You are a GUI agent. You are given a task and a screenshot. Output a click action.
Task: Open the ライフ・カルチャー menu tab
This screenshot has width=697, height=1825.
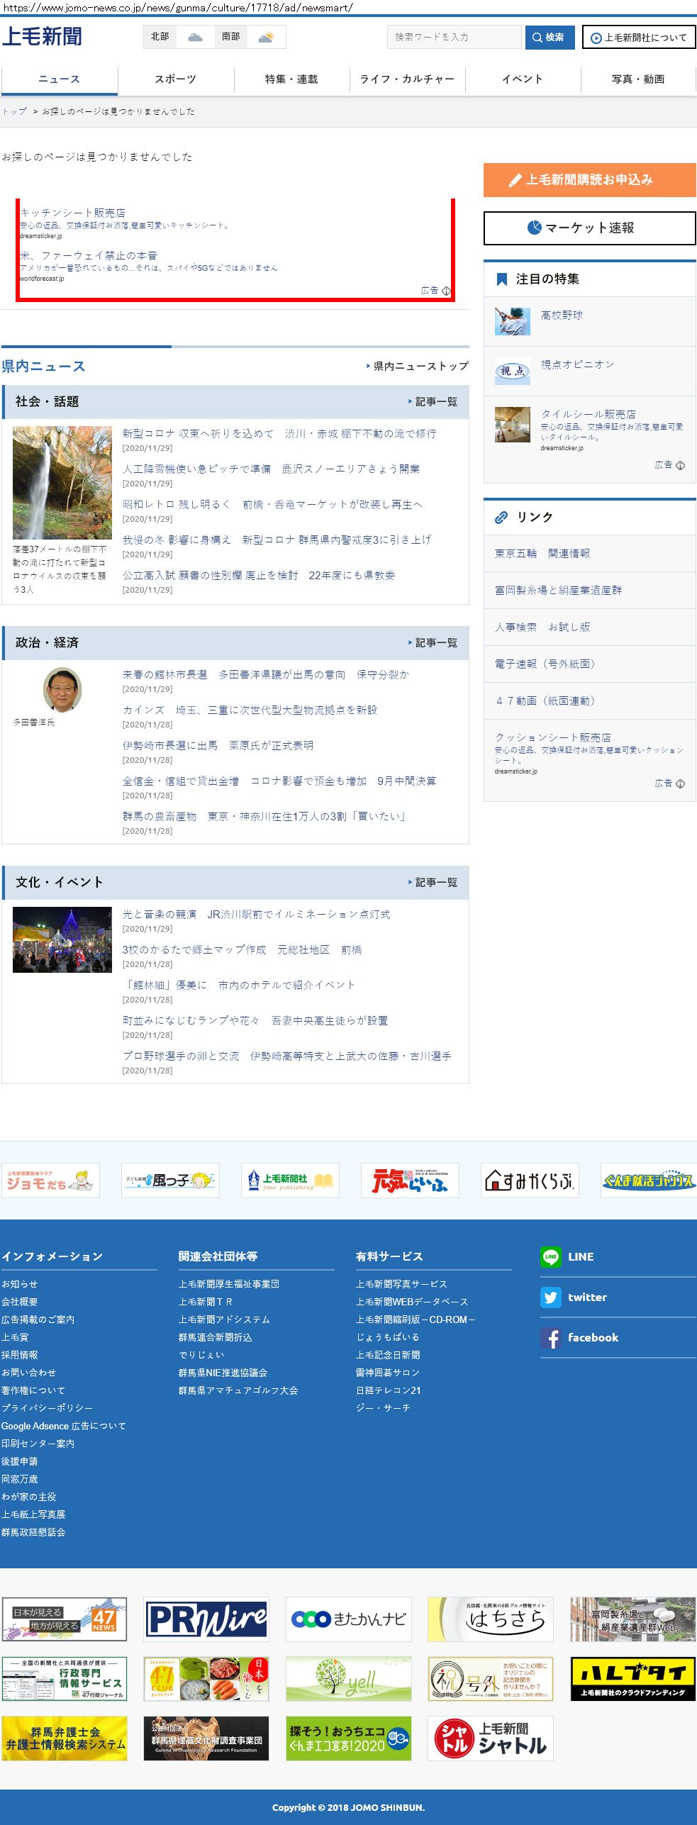407,79
